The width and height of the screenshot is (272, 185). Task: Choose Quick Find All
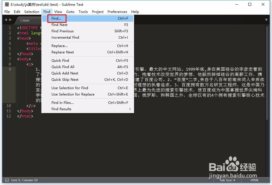point(88,67)
